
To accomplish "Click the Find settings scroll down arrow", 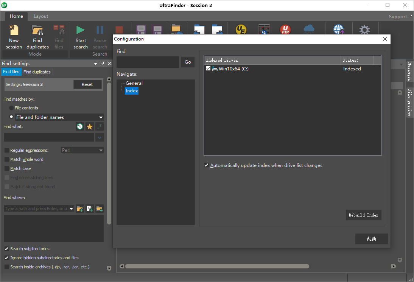I will 109,268.
